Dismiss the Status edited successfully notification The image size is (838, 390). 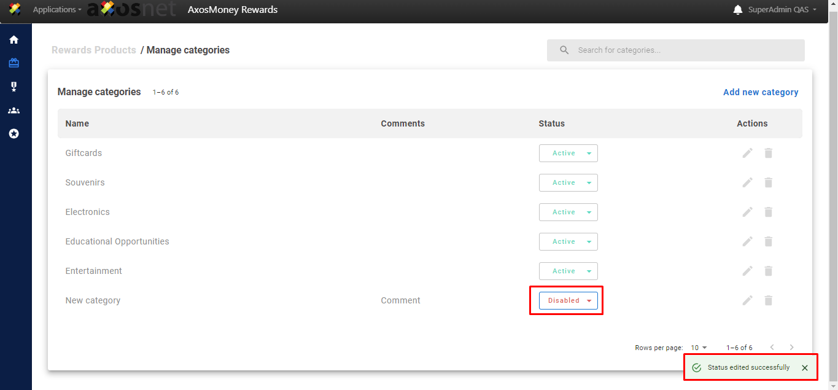click(x=805, y=368)
